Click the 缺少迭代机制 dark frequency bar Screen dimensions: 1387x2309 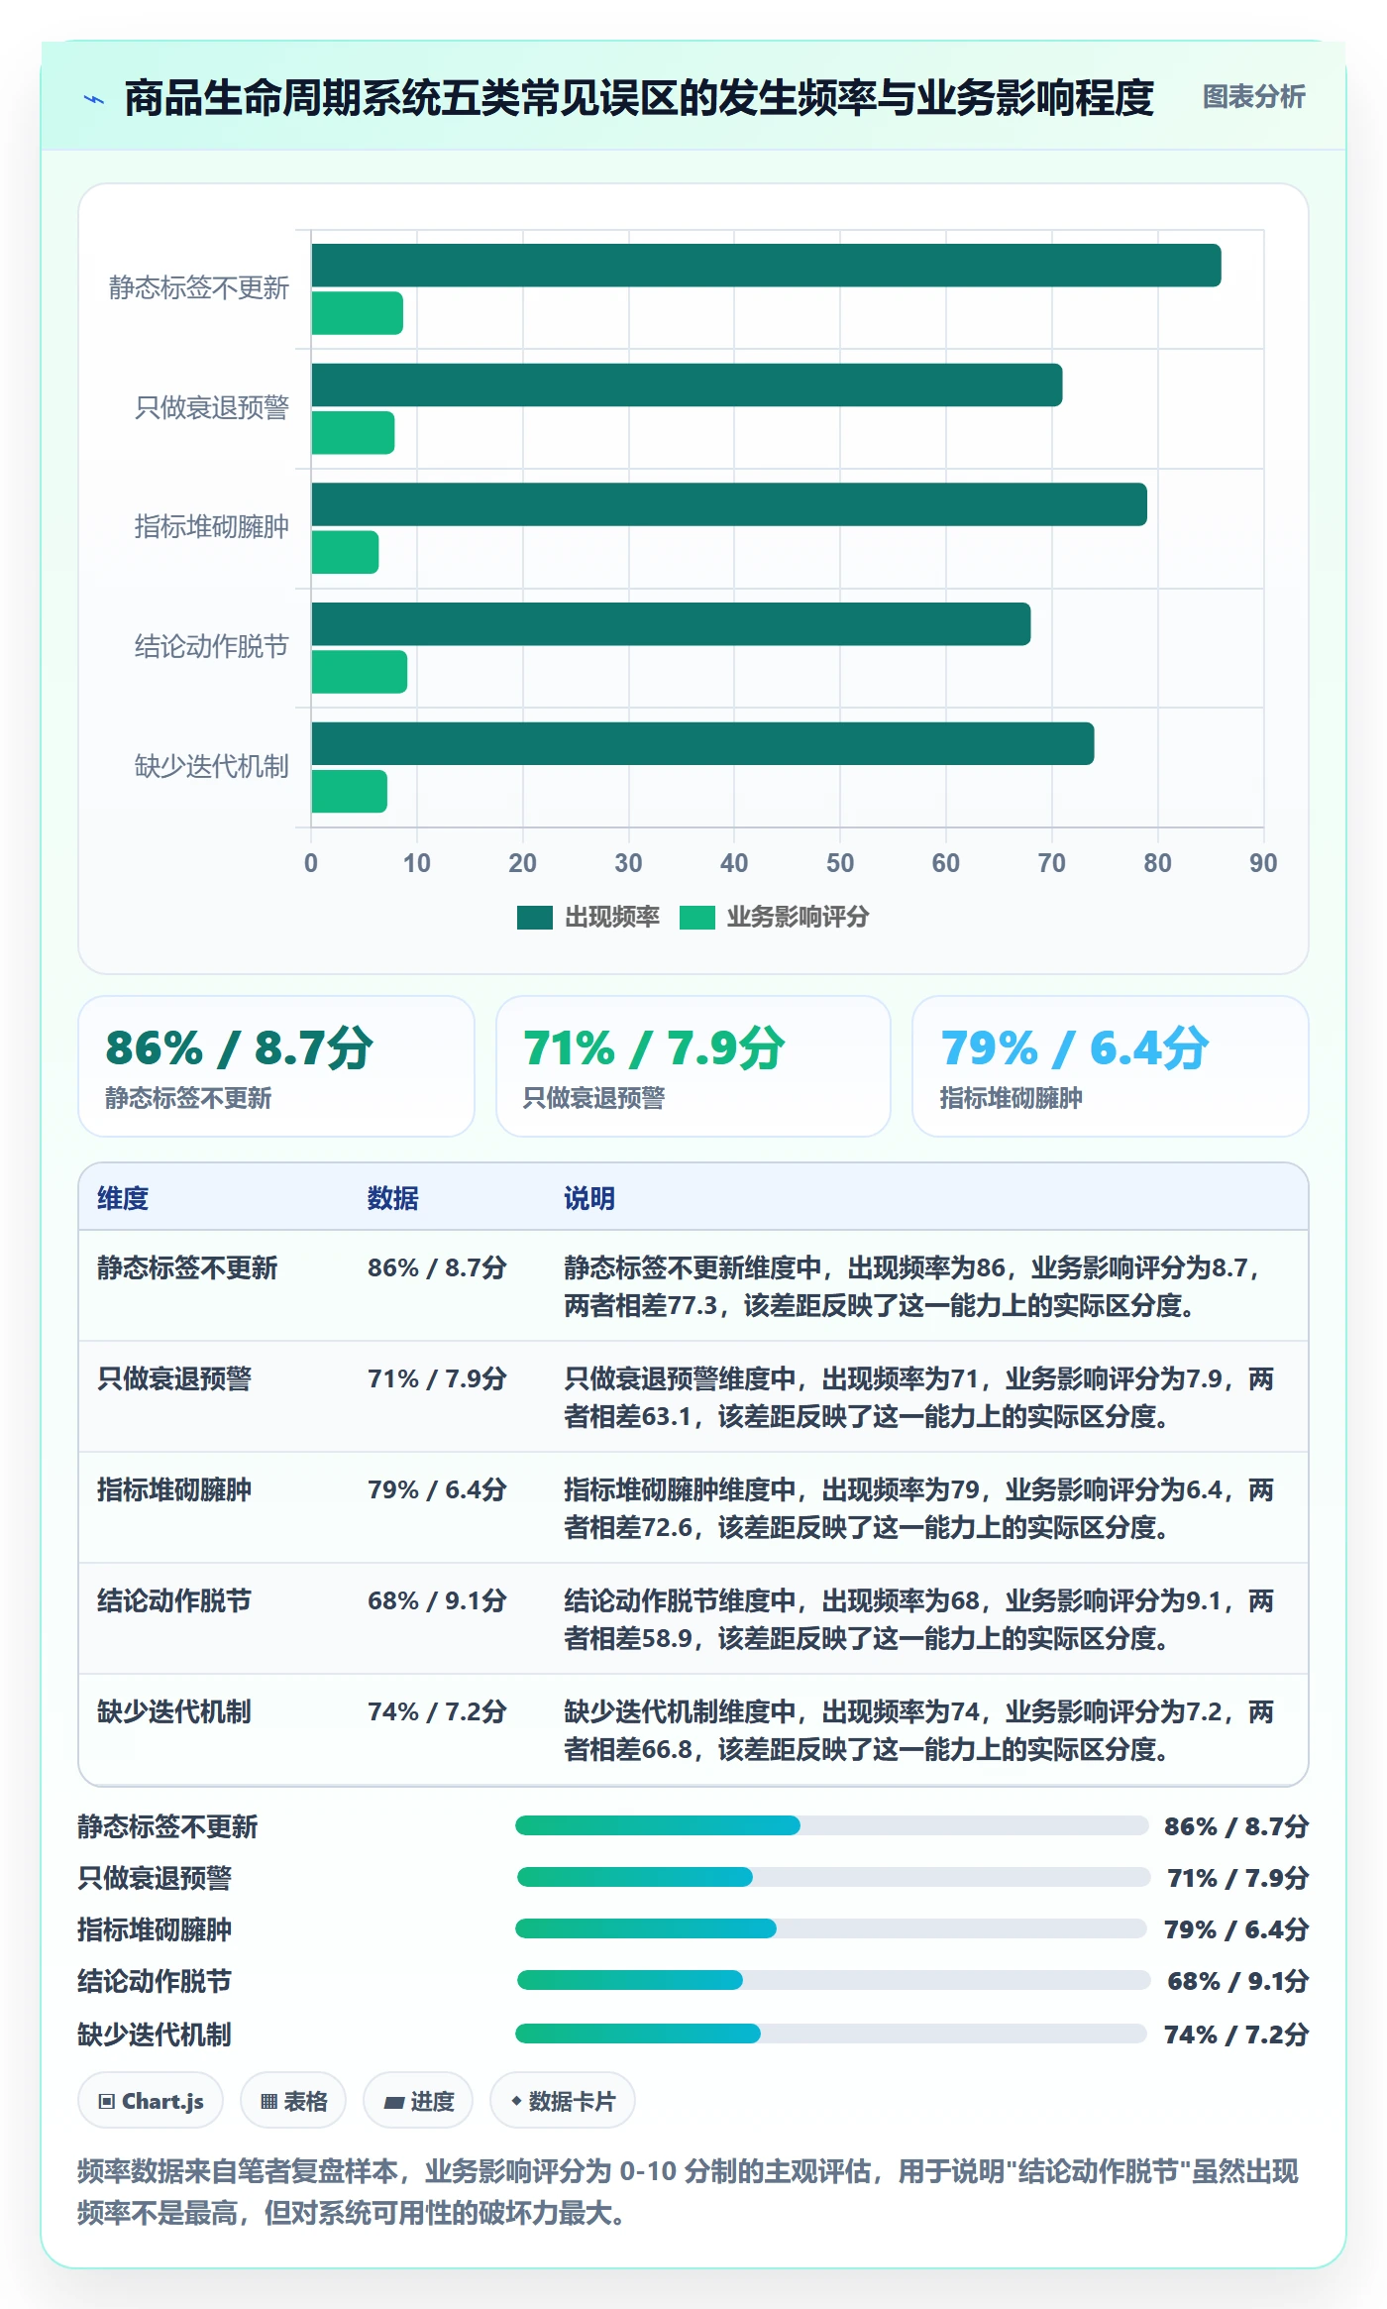coord(702,744)
